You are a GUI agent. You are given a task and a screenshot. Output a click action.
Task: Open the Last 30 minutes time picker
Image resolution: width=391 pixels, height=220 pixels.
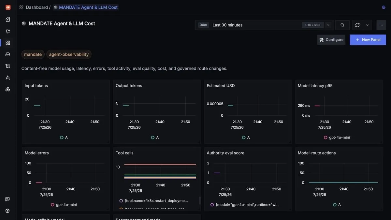tap(264, 25)
